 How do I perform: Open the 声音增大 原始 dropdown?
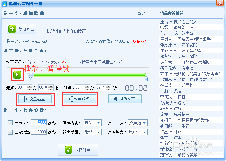click(x=138, y=132)
